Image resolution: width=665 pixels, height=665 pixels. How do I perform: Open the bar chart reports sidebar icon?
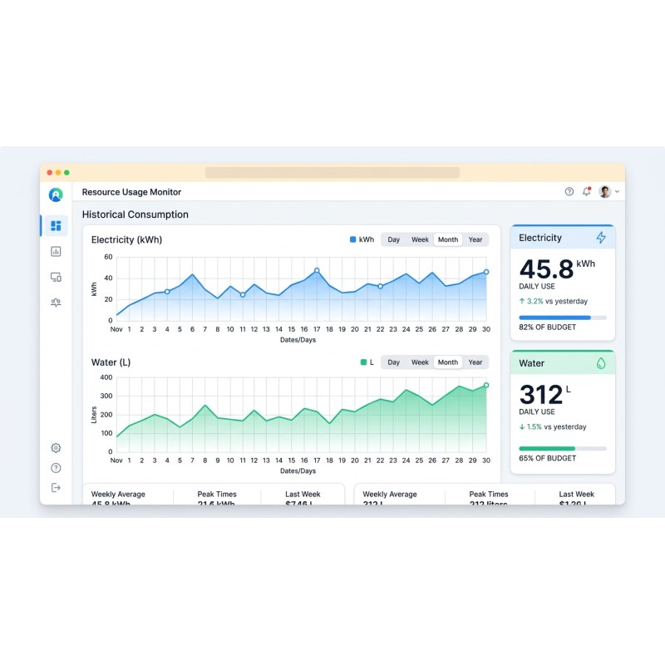coord(56,252)
